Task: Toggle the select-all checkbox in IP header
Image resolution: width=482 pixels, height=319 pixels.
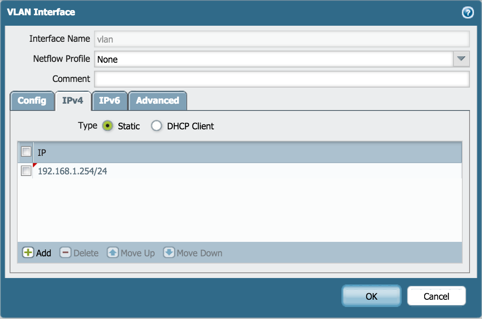Action: pyautogui.click(x=26, y=151)
